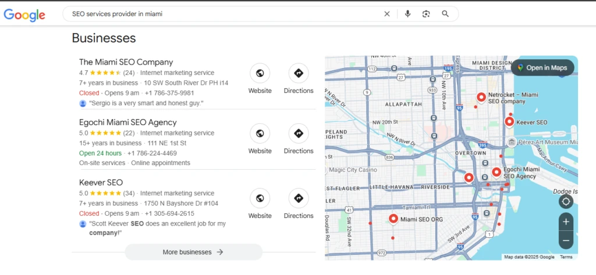Click Map data ©2025 Google attribution
This screenshot has width=596, height=275.
click(529, 257)
